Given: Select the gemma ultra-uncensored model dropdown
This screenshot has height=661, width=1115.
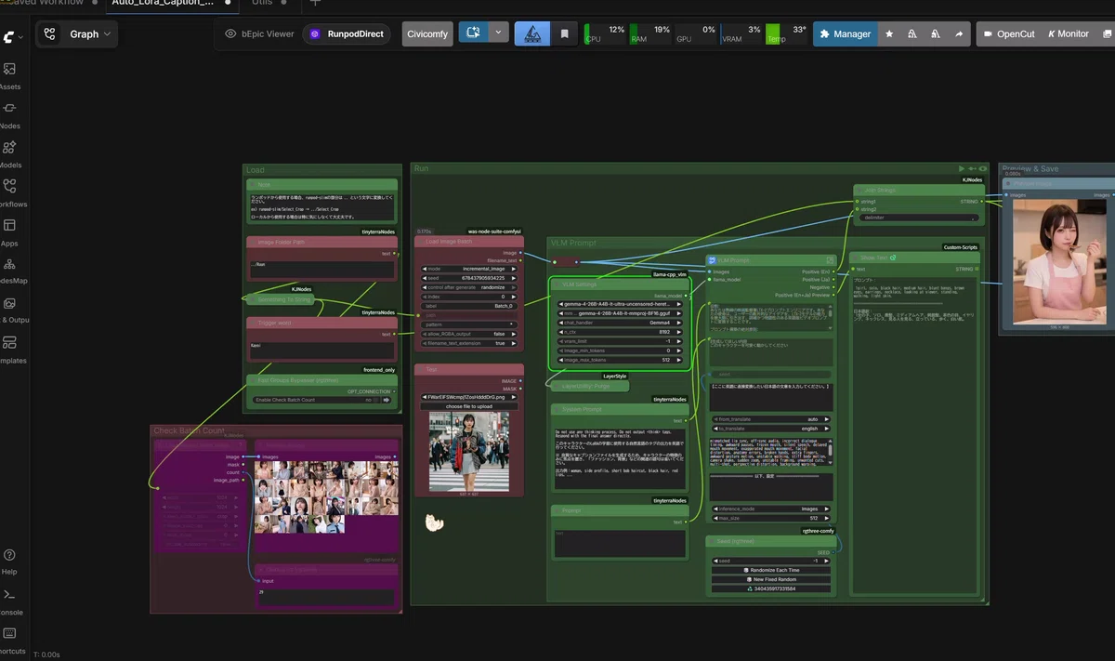Looking at the screenshot, I should (621, 304).
